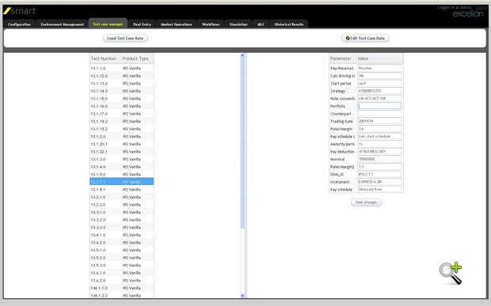Select test row 13.1.19.2
491x306 pixels.
121,129
